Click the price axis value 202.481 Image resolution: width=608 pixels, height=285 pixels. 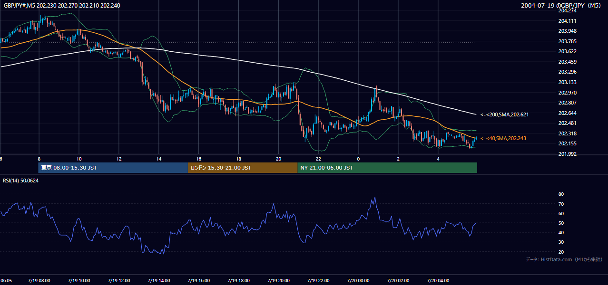[x=567, y=123]
